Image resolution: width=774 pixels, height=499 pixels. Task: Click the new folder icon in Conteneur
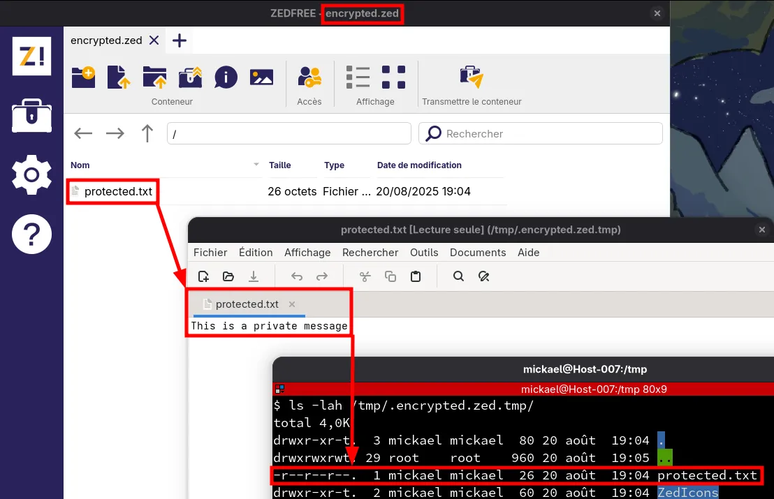point(83,77)
